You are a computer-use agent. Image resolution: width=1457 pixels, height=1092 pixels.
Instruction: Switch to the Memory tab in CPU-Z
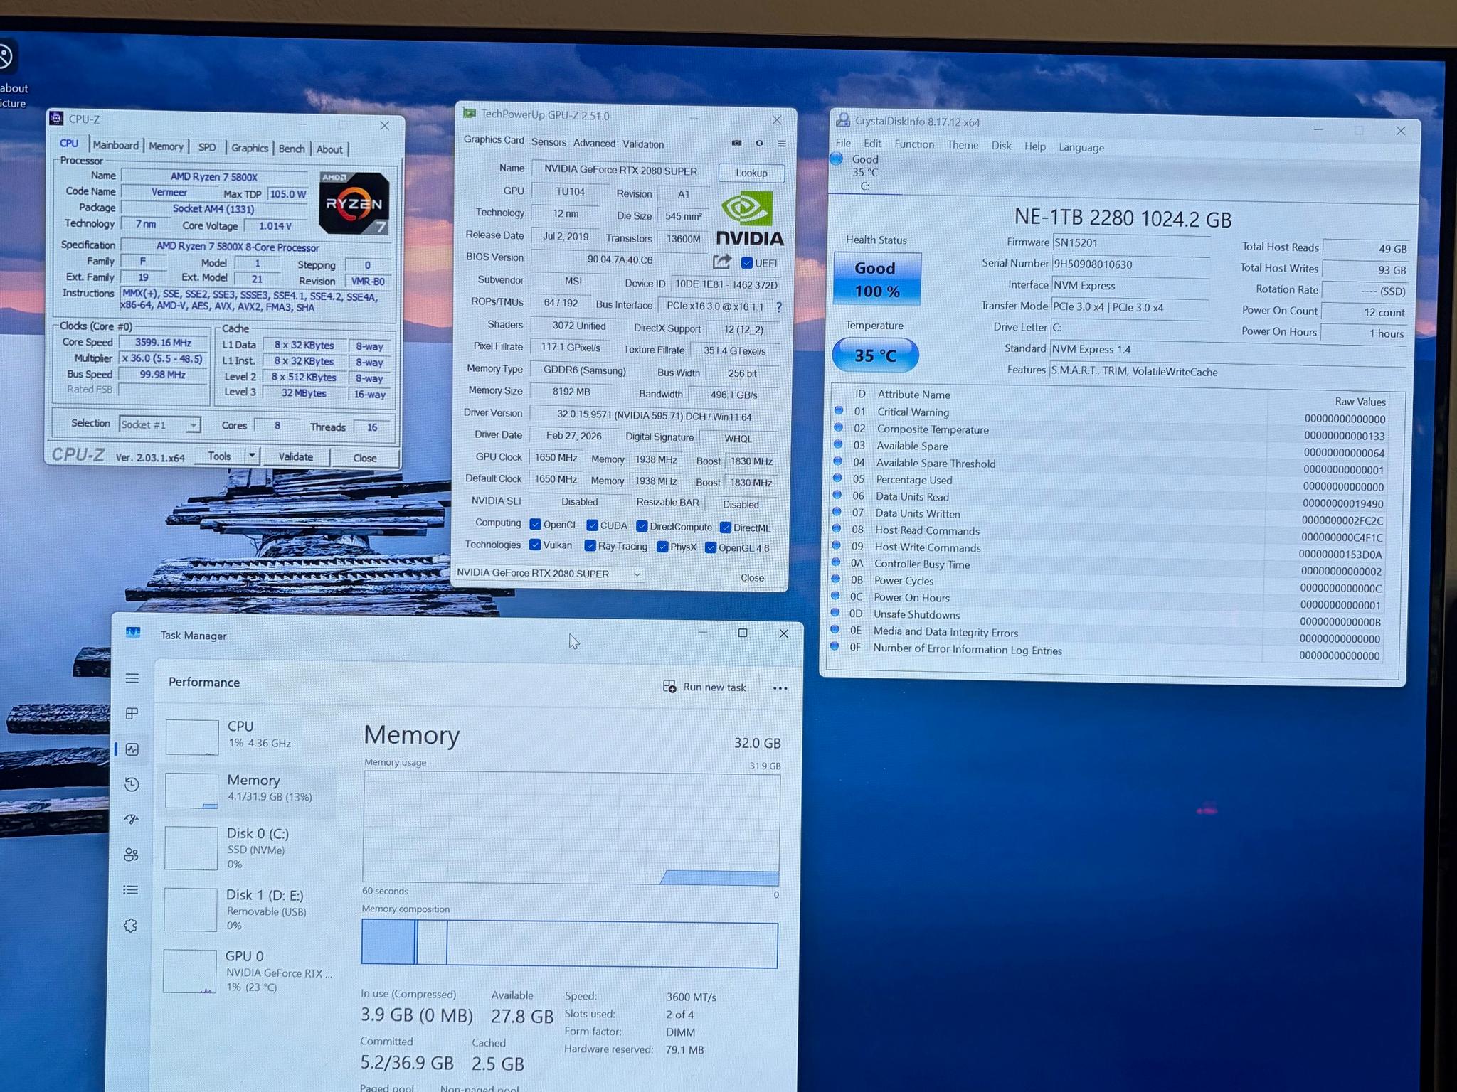click(x=166, y=146)
